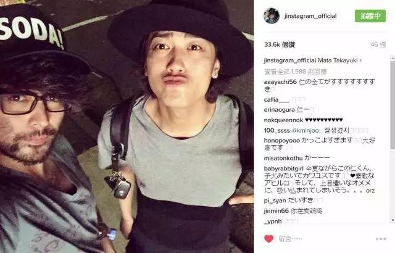View all 1,588 comments link
Screen dimensions: 395x253
pos(295,72)
